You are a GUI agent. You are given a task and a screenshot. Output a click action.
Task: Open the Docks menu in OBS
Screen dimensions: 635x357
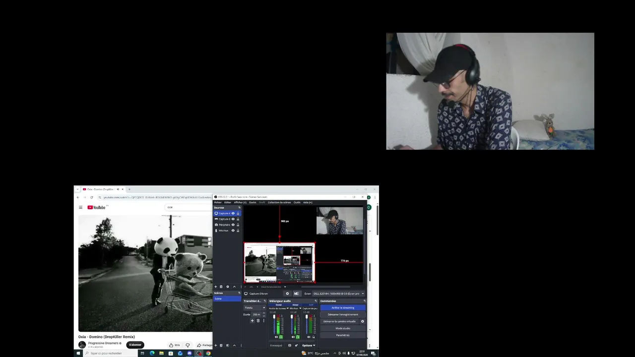253,202
